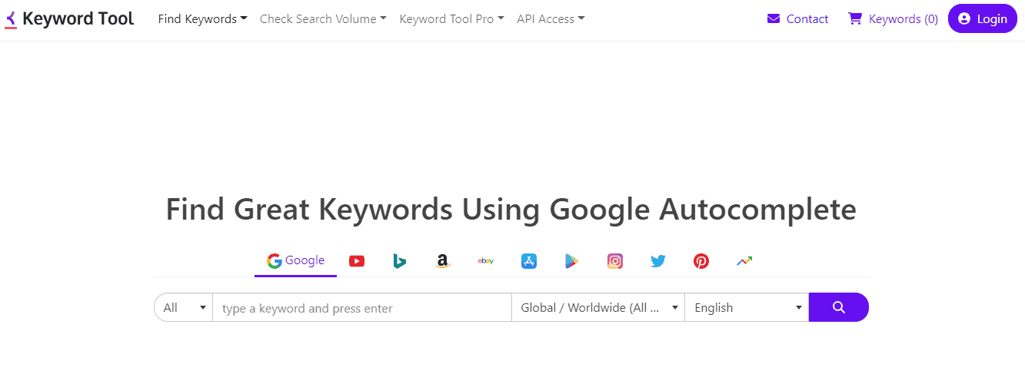Screen dimensions: 1025x374
Task: Switch to the Instagram keyword tab
Action: click(x=615, y=261)
